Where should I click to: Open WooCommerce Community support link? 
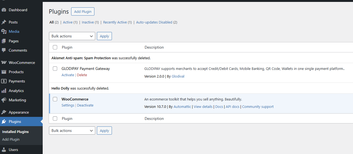pyautogui.click(x=258, y=107)
